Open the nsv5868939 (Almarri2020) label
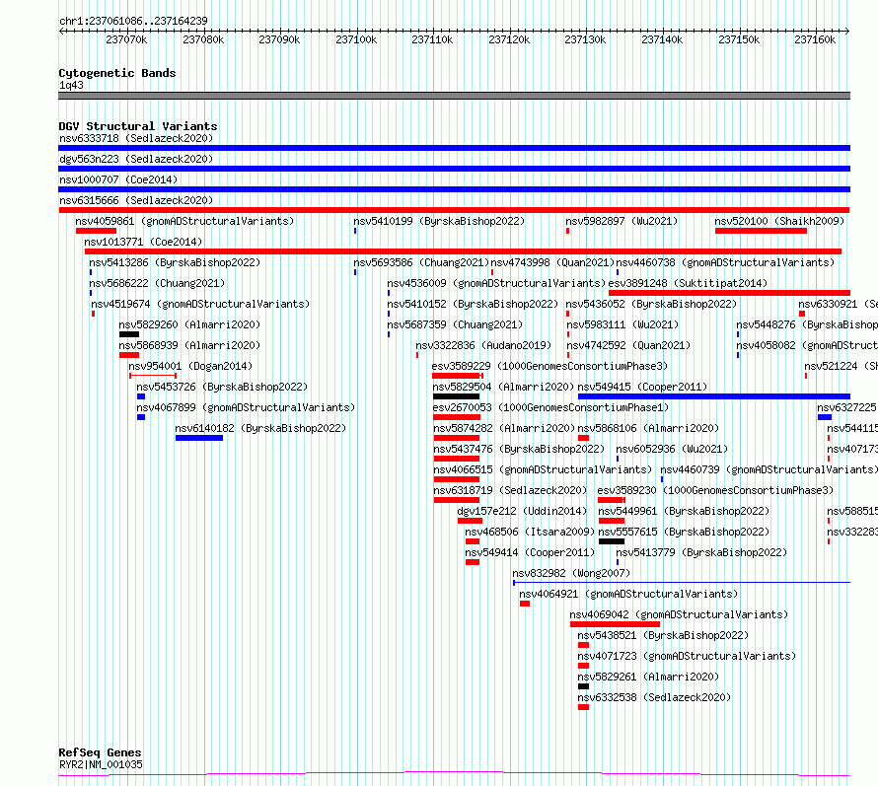This screenshot has height=786, width=878. coord(189,345)
